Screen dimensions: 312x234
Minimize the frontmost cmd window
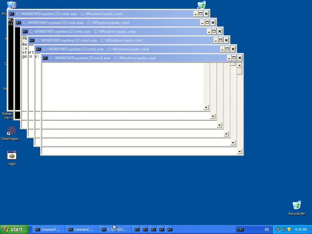coord(229,58)
